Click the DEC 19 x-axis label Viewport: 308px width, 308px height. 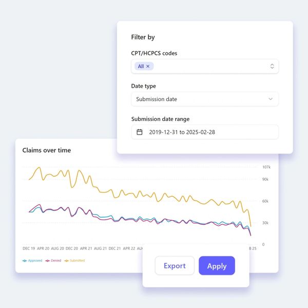[29, 248]
